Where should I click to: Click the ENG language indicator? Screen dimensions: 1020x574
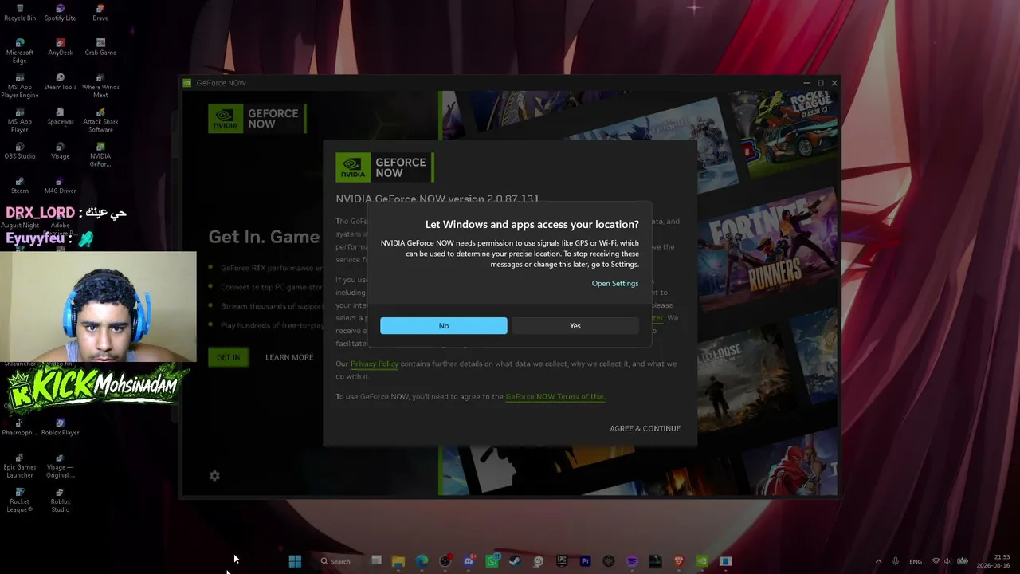916,561
